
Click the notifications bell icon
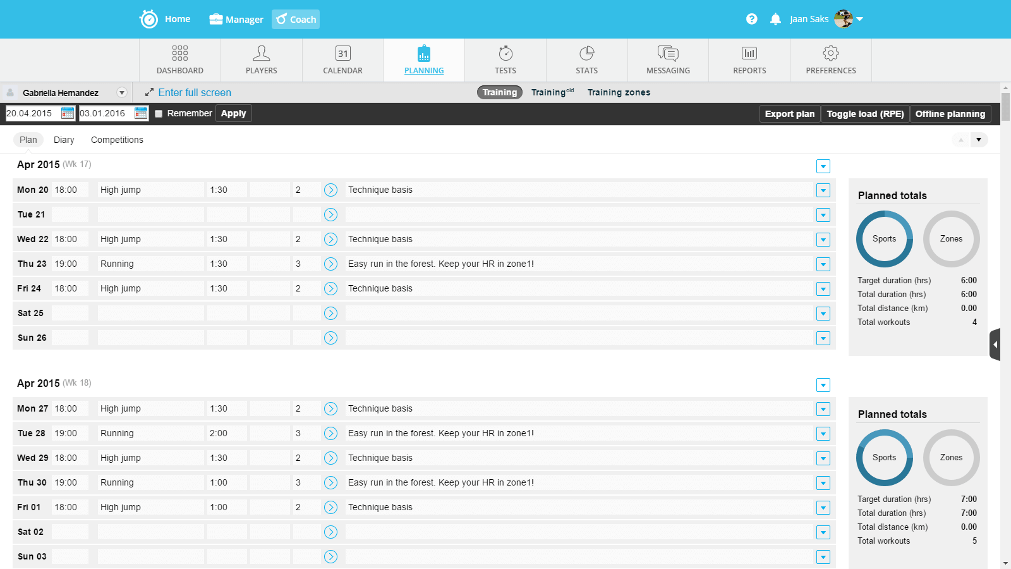775,19
